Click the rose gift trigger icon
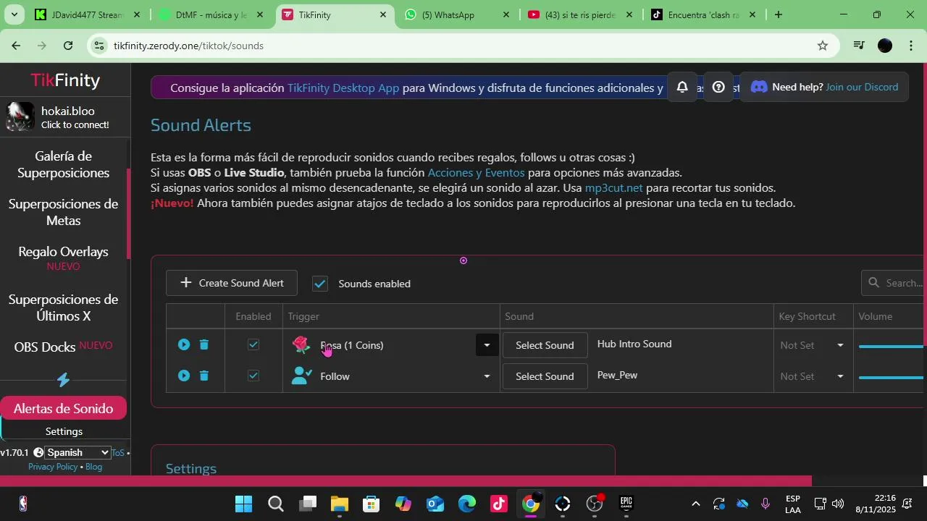Viewport: 927px width, 521px height. pyautogui.click(x=301, y=345)
